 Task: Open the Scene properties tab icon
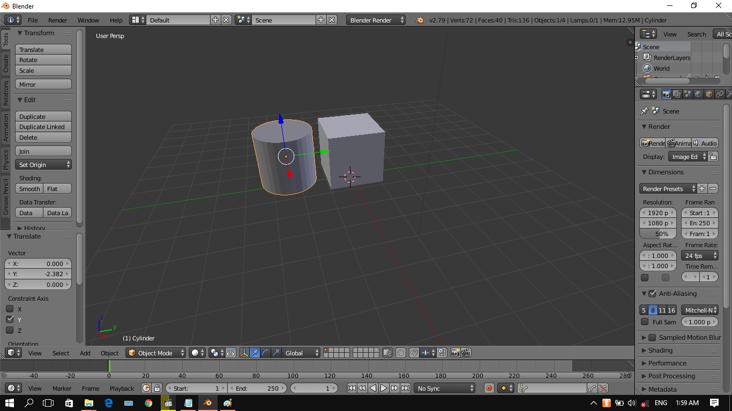tap(688, 94)
